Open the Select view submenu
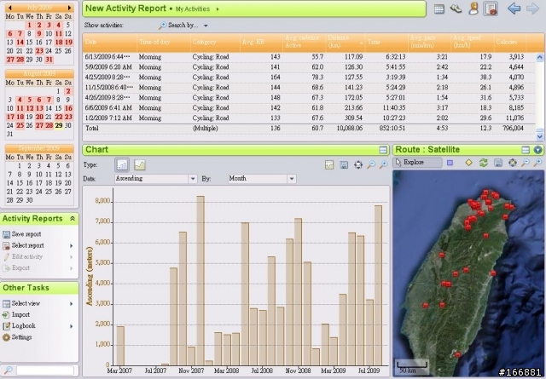The width and height of the screenshot is (546, 379). tap(72, 303)
